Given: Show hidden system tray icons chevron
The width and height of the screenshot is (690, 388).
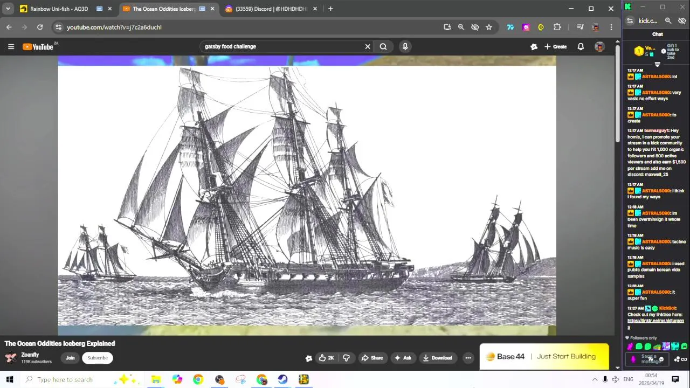Looking at the screenshot, I should point(595,379).
